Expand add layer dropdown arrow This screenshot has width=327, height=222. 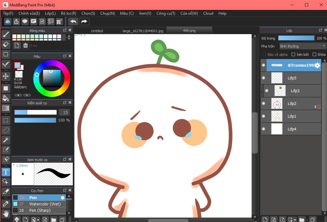295,220
